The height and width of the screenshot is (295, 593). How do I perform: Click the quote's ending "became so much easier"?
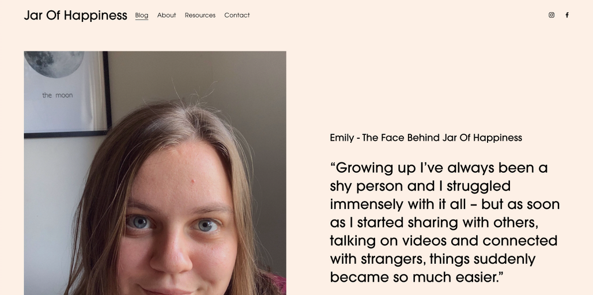pos(415,277)
